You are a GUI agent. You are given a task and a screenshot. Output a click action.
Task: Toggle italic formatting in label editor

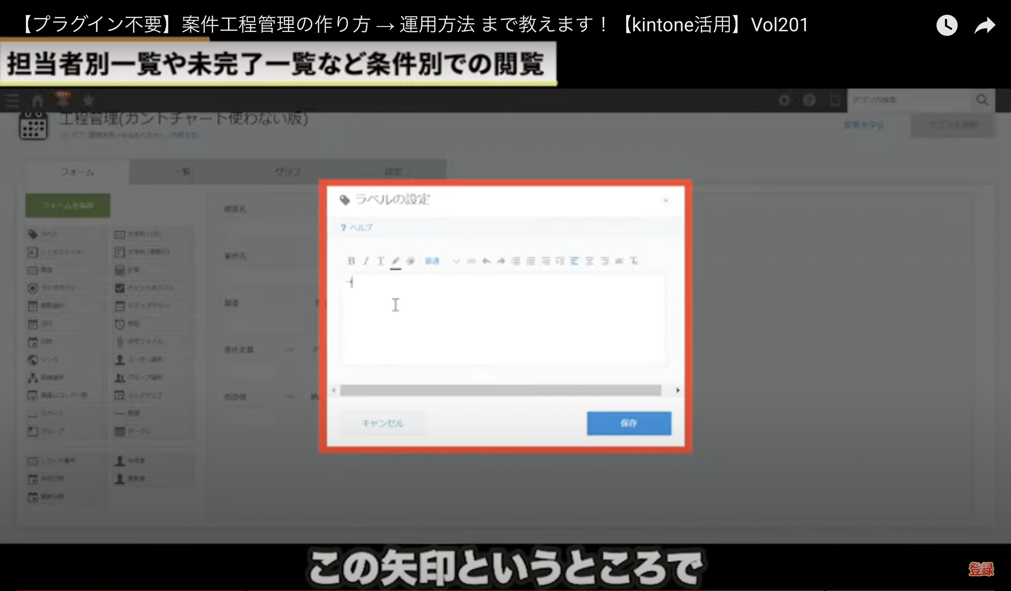pyautogui.click(x=366, y=261)
